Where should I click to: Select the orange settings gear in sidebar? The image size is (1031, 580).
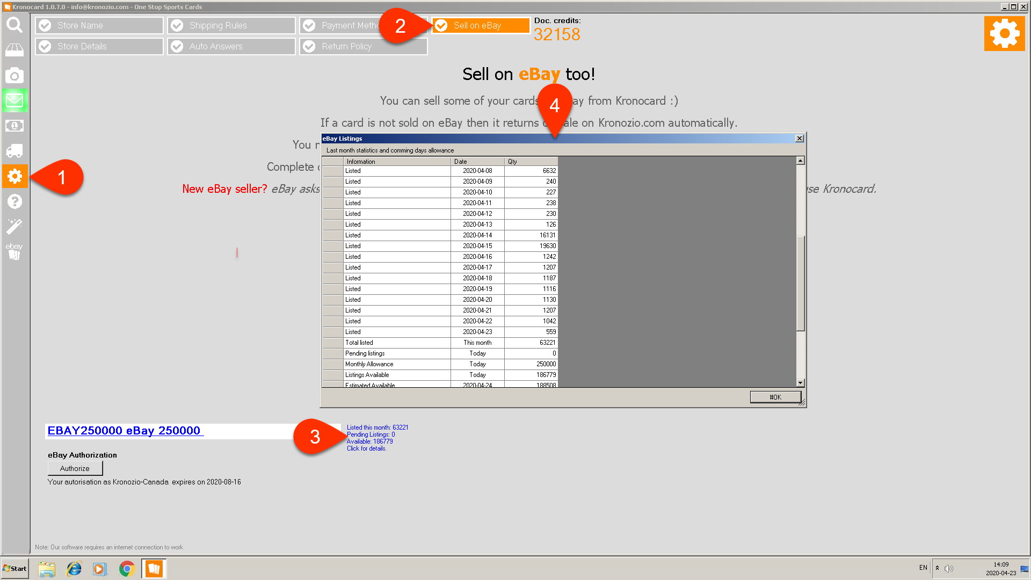[14, 176]
